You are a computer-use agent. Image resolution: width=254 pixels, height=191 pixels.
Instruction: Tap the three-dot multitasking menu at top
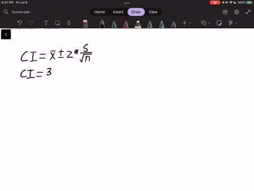[x=127, y=3]
